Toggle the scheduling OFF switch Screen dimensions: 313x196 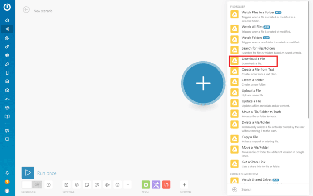pyautogui.click(x=32, y=185)
